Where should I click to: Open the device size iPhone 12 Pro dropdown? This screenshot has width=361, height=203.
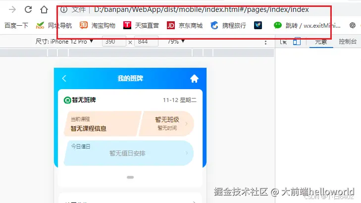click(64, 42)
